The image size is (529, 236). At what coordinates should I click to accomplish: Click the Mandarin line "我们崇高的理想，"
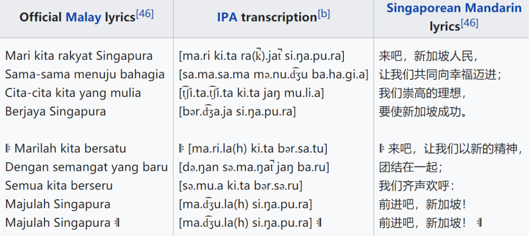point(422,93)
